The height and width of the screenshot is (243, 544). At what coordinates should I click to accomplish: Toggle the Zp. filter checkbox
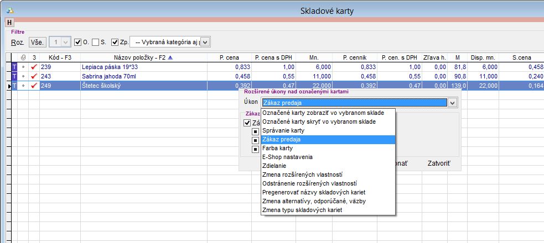tap(115, 42)
